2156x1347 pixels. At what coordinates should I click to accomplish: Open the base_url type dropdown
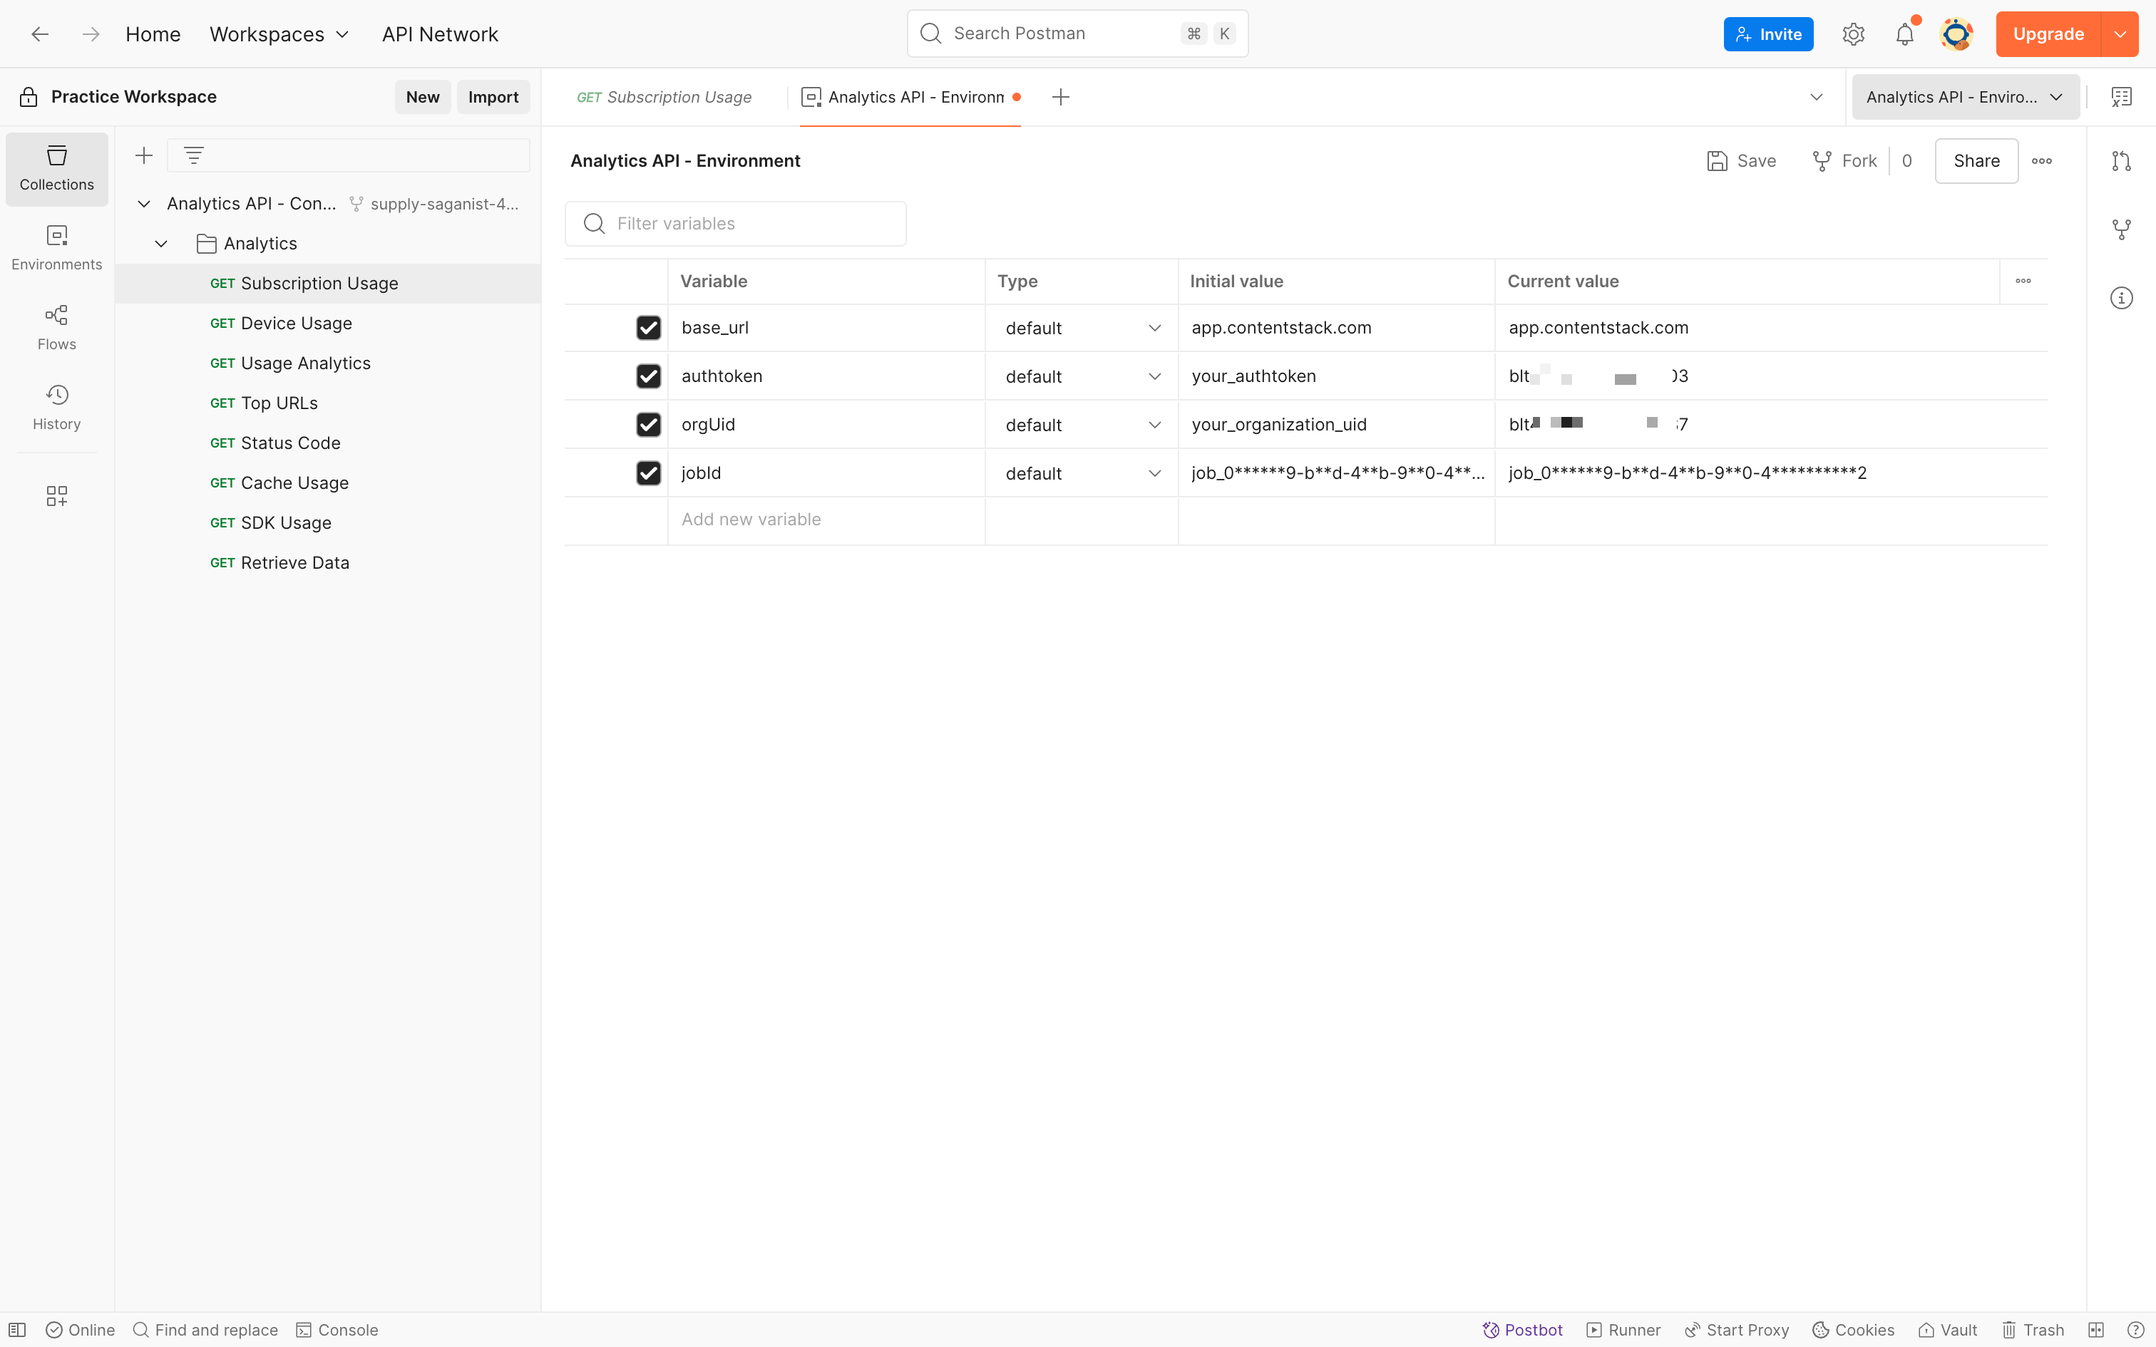point(1082,328)
